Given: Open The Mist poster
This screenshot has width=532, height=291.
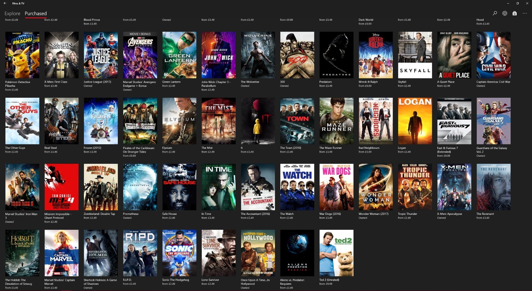Looking at the screenshot, I should (218, 121).
